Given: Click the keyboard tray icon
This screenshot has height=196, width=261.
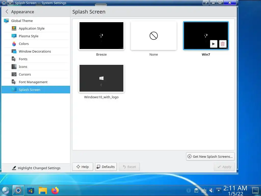Looking at the screenshot, I should [204, 190].
